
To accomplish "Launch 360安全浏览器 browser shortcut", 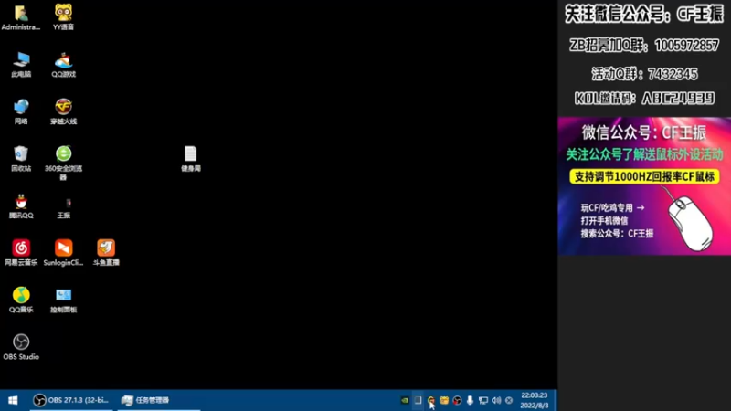I will tap(63, 163).
